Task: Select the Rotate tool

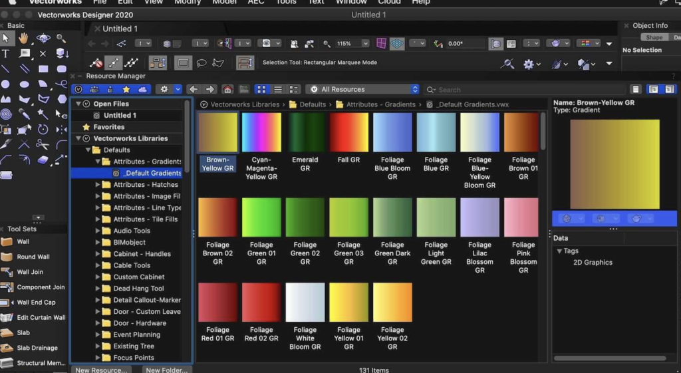Action: 43,130
